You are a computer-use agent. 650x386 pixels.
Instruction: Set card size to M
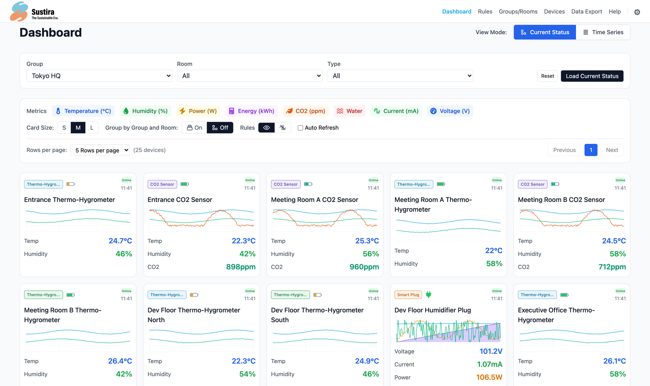(78, 128)
